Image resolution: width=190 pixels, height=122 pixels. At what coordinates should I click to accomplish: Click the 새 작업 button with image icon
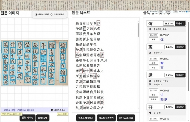[x=27, y=118]
